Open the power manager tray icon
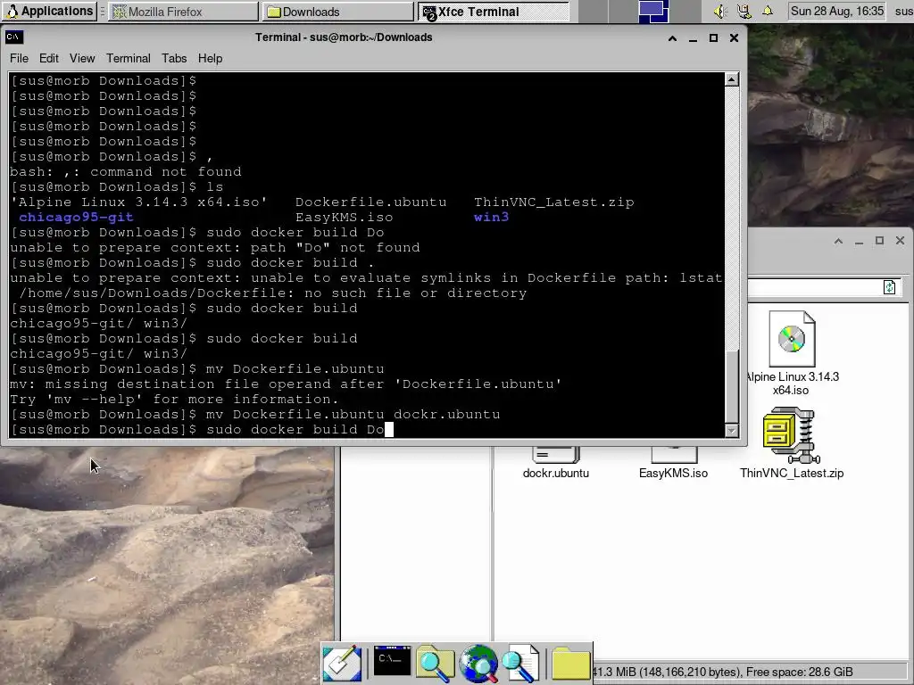 (x=744, y=11)
